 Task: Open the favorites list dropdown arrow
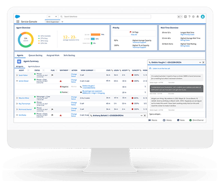pos(181,17)
